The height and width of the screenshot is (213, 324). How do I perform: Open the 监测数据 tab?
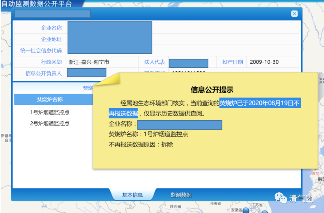point(181,195)
